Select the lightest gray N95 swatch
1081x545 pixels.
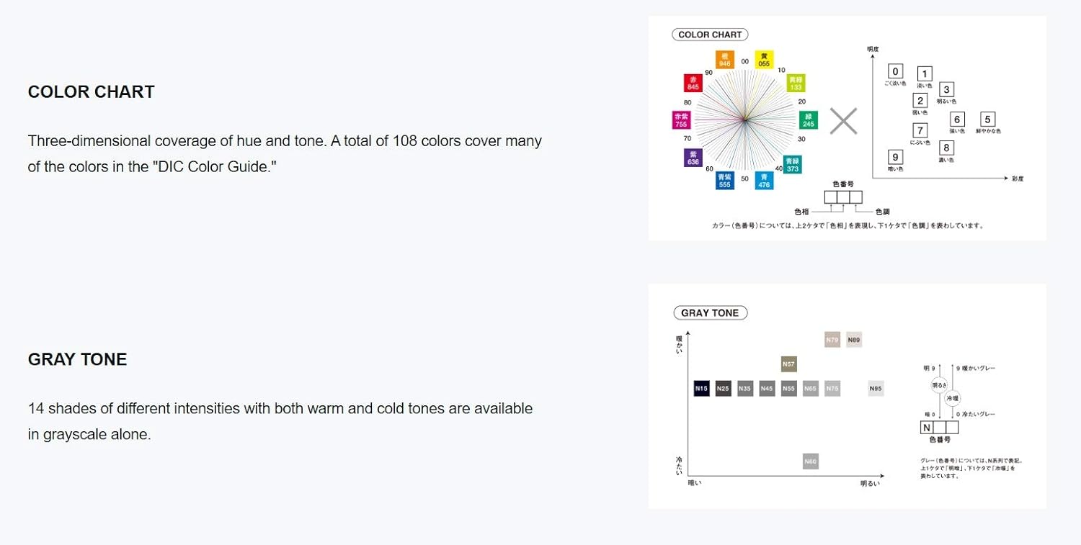[x=876, y=389]
